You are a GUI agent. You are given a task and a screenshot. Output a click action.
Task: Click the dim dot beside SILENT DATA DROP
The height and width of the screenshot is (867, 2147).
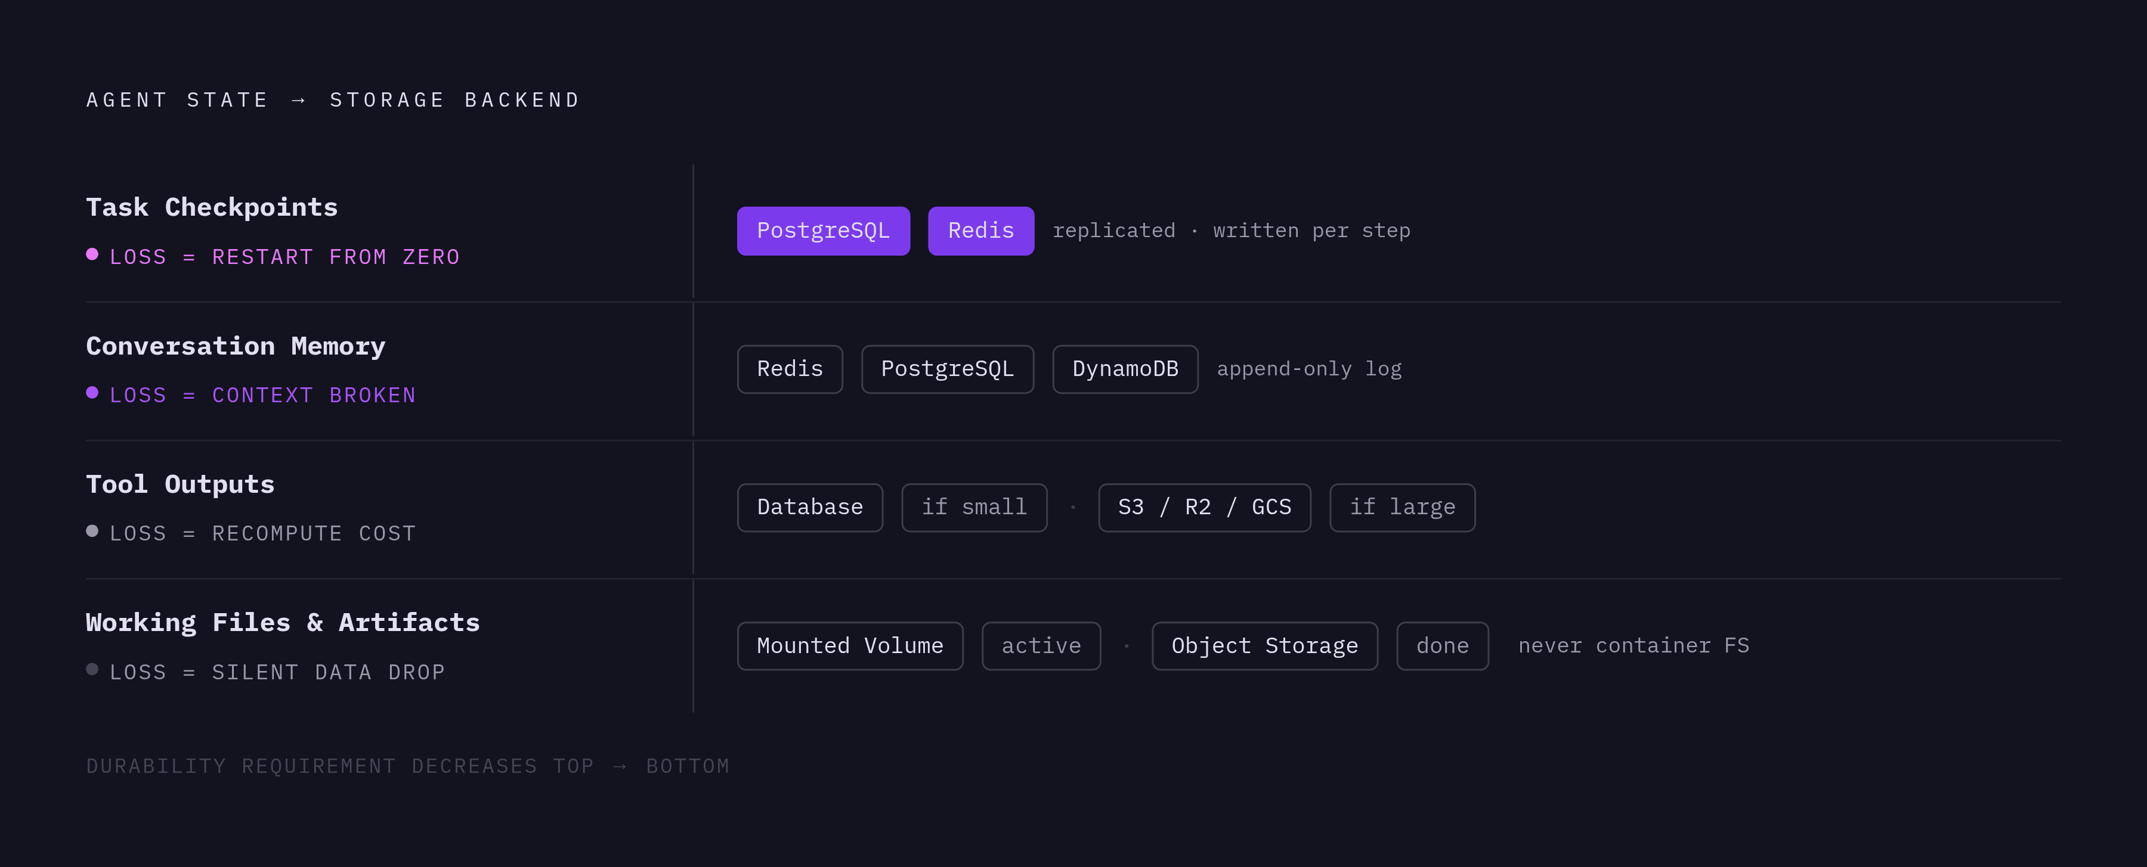point(92,669)
